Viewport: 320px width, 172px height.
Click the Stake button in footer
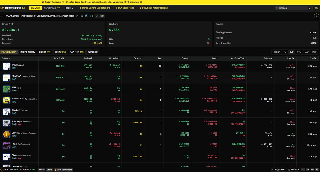[x=49, y=170]
